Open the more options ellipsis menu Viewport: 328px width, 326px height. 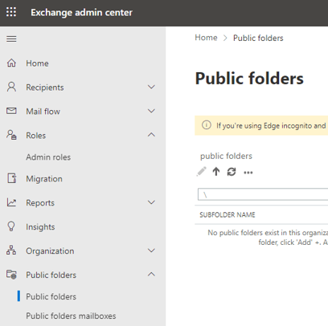pos(248,173)
